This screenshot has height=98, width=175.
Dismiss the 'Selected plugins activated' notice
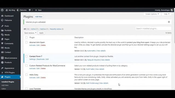tap(169, 22)
